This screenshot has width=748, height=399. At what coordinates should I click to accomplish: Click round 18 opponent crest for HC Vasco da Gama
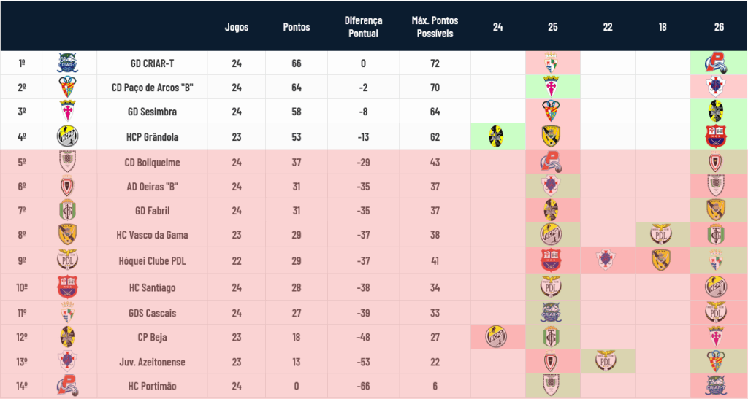click(x=661, y=234)
